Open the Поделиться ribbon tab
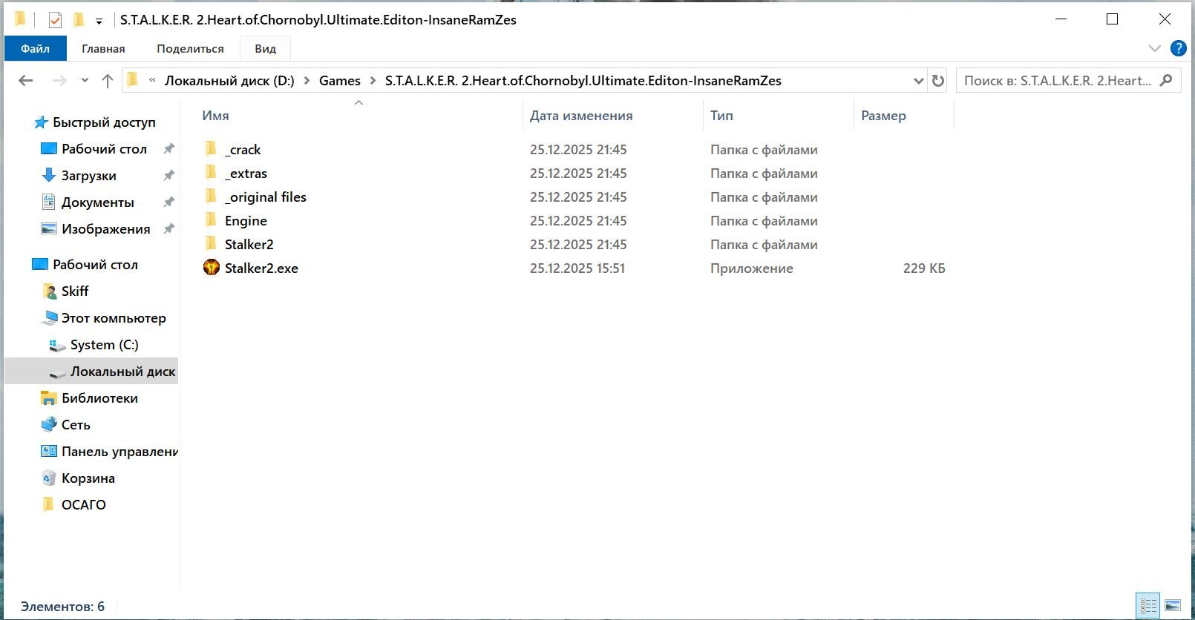This screenshot has height=620, width=1195. (190, 49)
